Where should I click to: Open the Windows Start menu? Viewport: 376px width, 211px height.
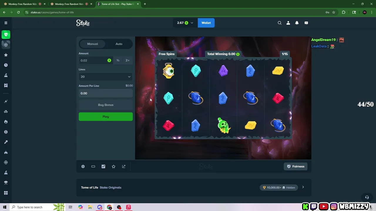[x=5, y=207]
